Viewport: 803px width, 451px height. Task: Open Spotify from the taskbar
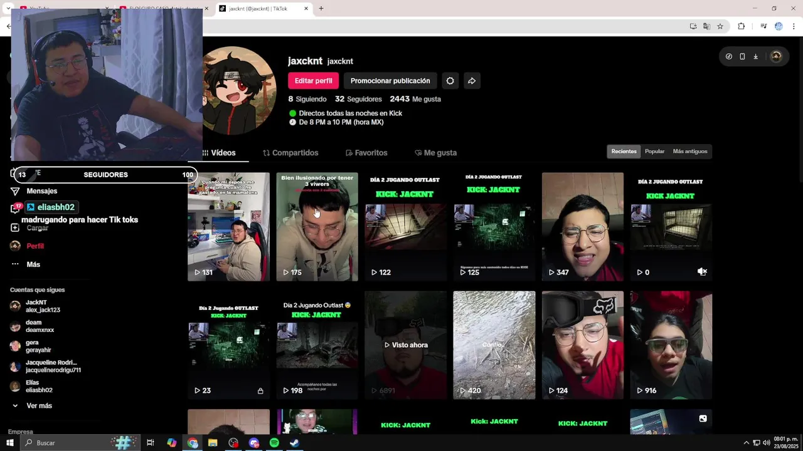pyautogui.click(x=274, y=443)
